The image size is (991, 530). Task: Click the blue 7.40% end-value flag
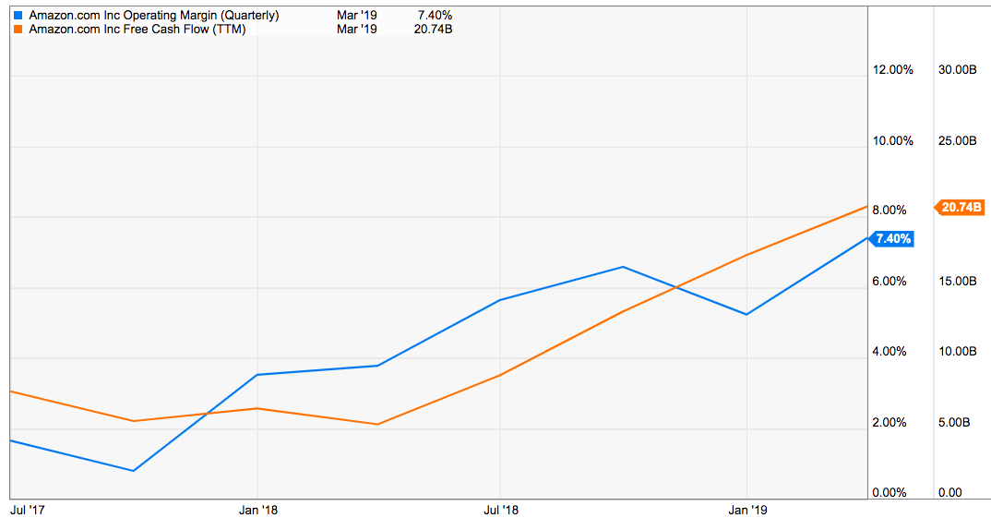[x=891, y=239]
